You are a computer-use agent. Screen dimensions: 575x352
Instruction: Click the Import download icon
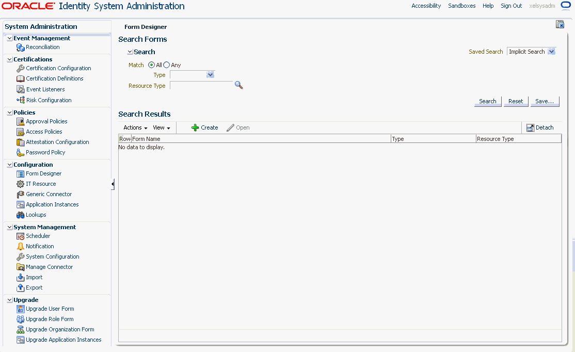21,278
